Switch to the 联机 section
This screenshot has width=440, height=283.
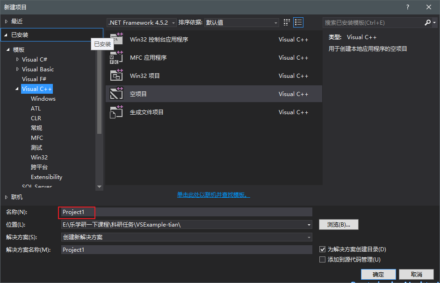(x=14, y=197)
